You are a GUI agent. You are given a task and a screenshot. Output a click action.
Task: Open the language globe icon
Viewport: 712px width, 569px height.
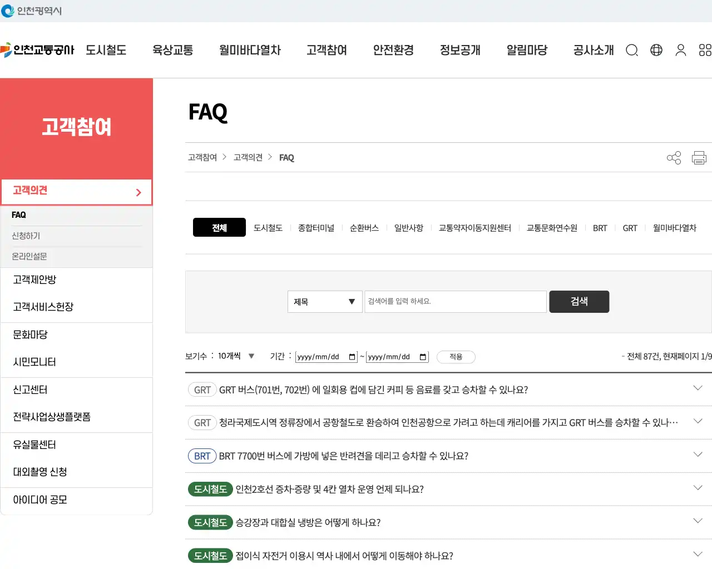[x=656, y=50]
